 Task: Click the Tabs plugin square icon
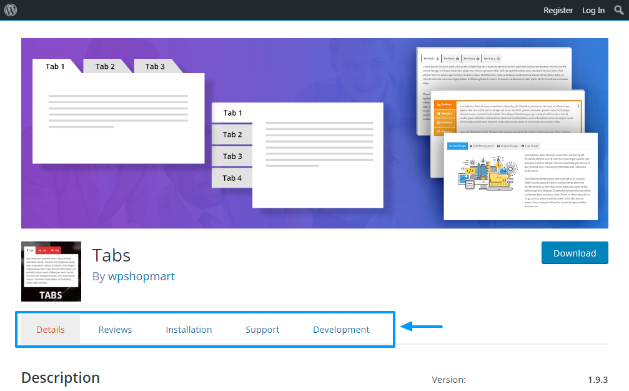51,271
